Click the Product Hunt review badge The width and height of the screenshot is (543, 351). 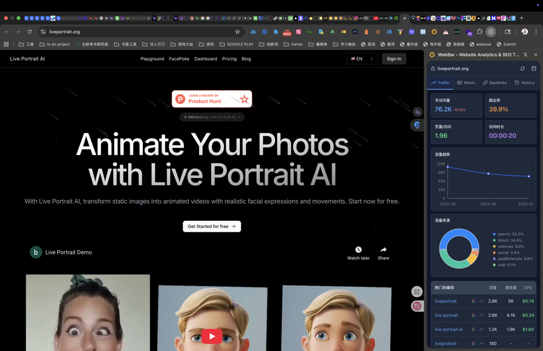pyautogui.click(x=212, y=99)
